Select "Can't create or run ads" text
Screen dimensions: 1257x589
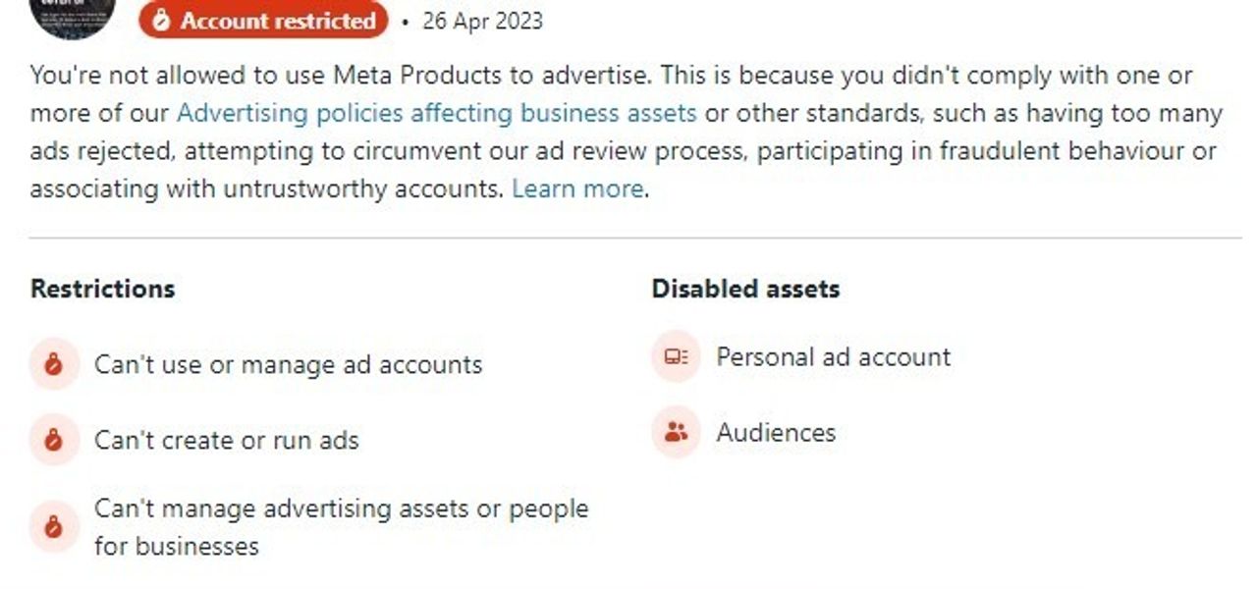[x=226, y=440]
